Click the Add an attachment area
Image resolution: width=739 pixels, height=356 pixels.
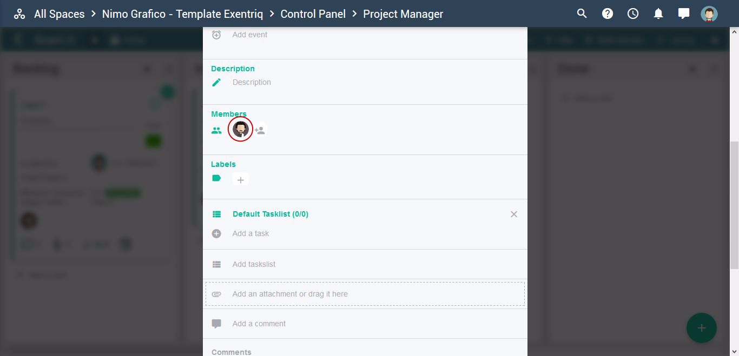coord(365,294)
